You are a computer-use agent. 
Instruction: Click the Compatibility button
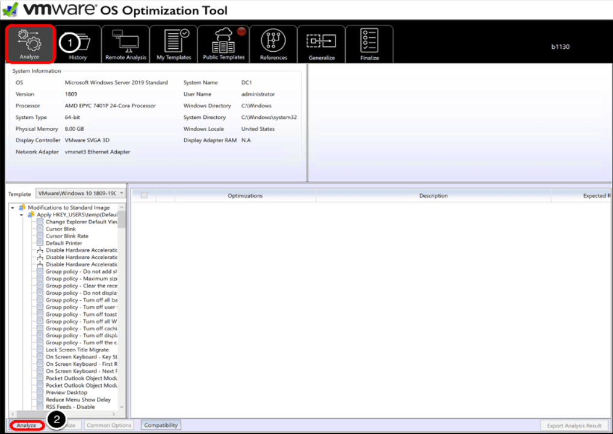[x=161, y=426]
